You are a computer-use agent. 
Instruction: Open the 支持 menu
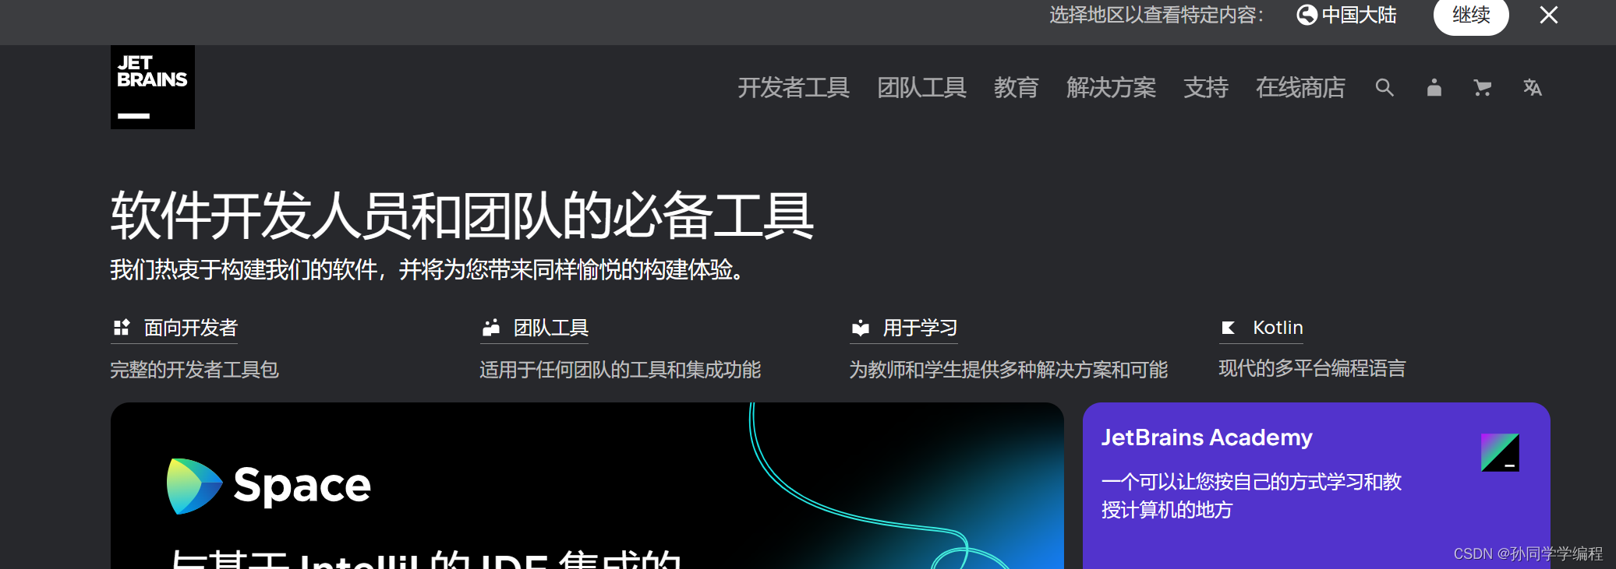[x=1206, y=87]
